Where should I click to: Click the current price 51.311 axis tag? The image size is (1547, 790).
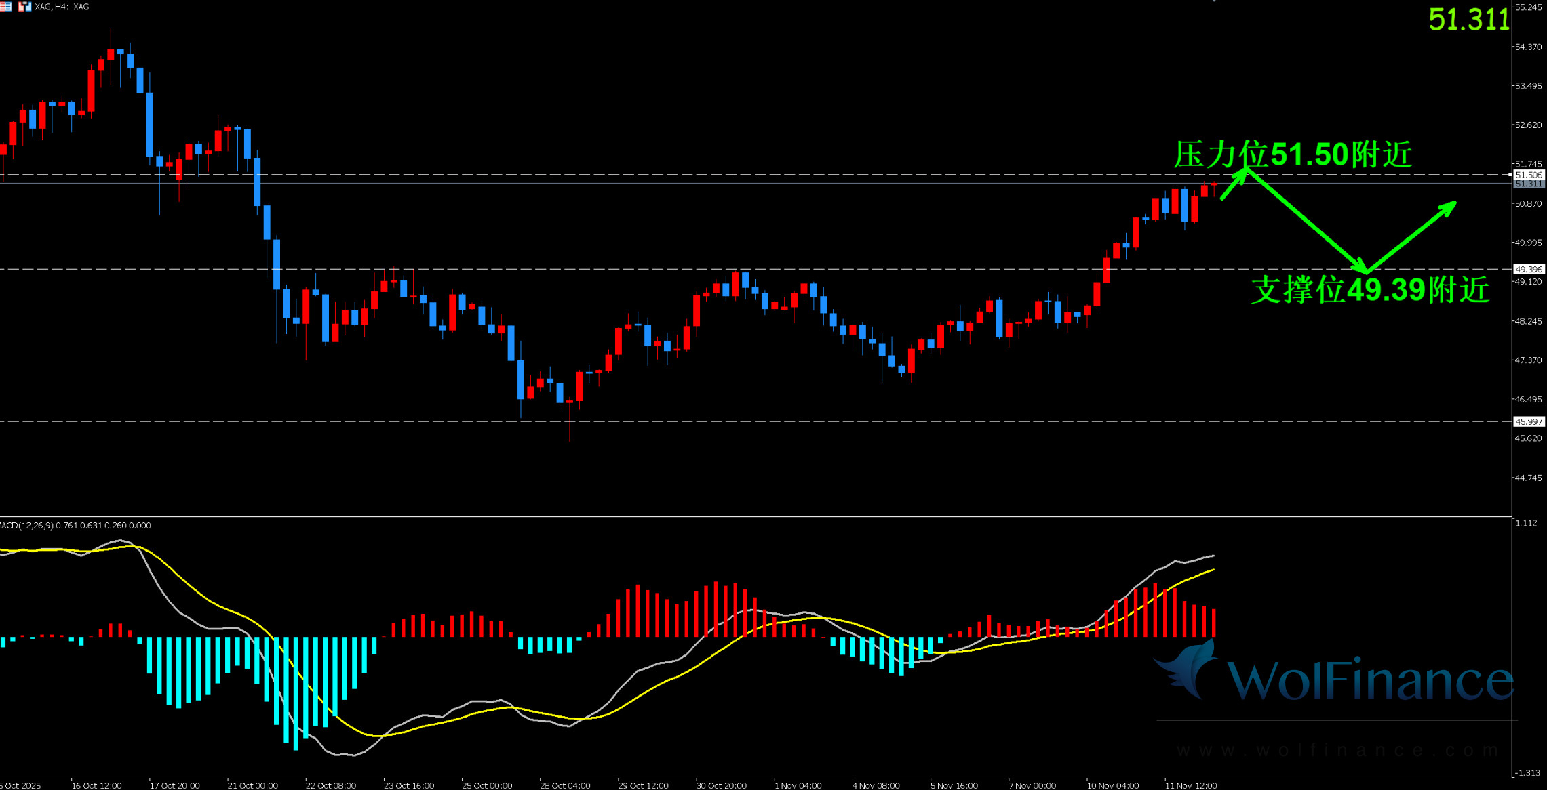(x=1529, y=184)
